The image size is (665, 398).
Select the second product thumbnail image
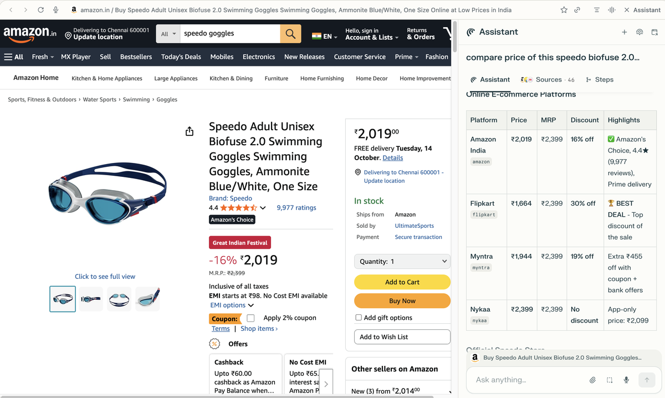click(x=91, y=299)
